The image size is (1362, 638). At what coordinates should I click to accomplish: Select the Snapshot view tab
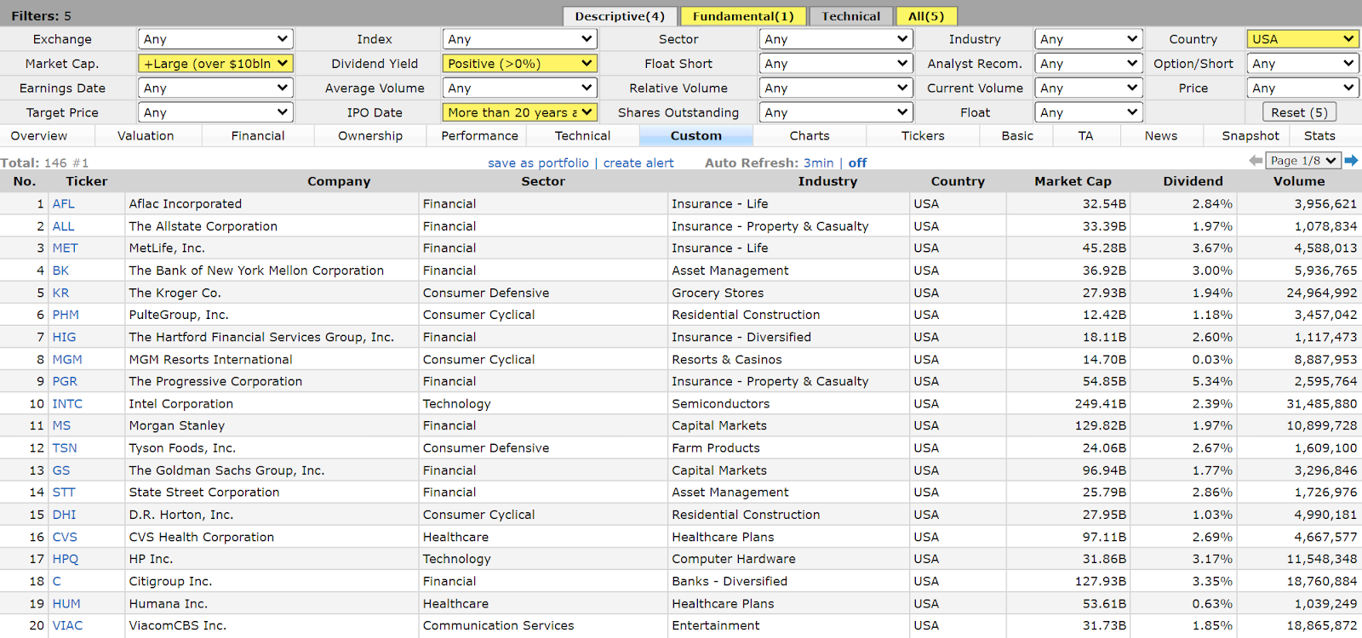(x=1250, y=136)
